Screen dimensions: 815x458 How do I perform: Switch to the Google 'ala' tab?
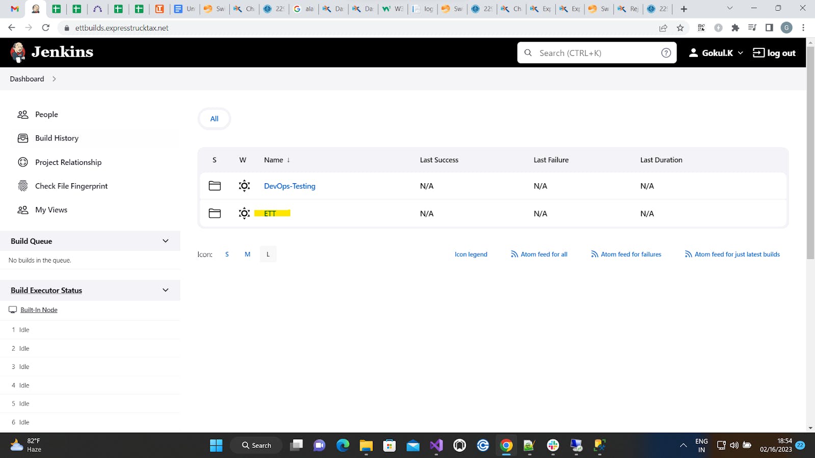[304, 9]
